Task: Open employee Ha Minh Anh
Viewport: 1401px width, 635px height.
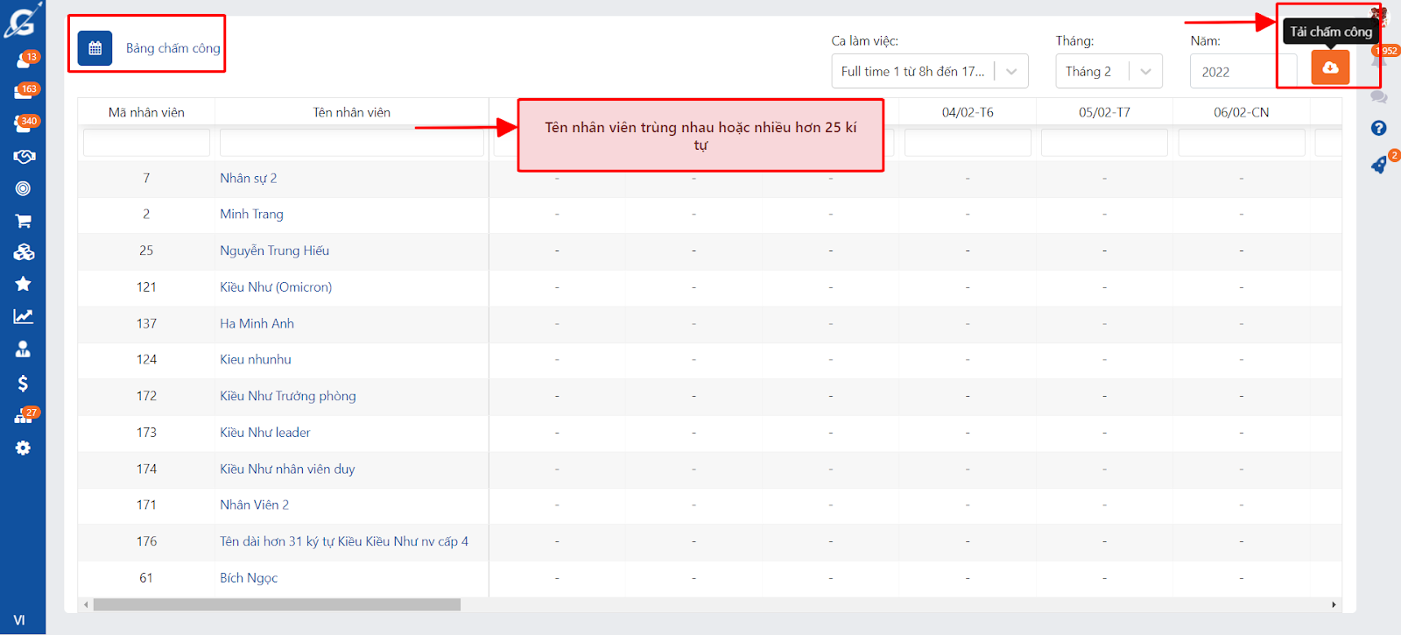Action: (x=257, y=324)
